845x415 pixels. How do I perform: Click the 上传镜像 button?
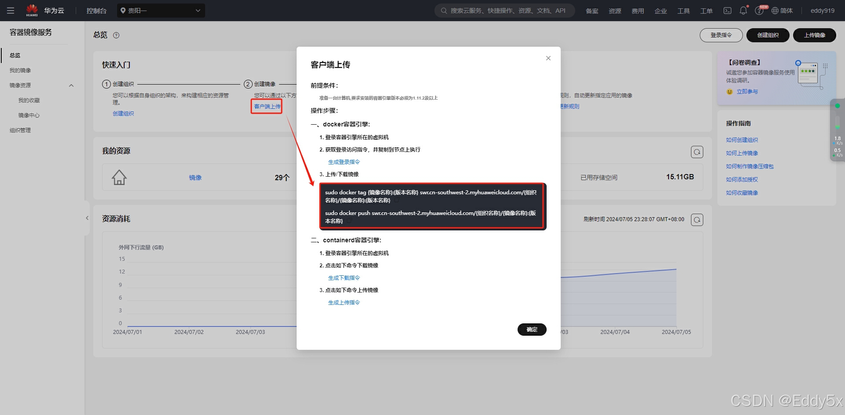[815, 35]
